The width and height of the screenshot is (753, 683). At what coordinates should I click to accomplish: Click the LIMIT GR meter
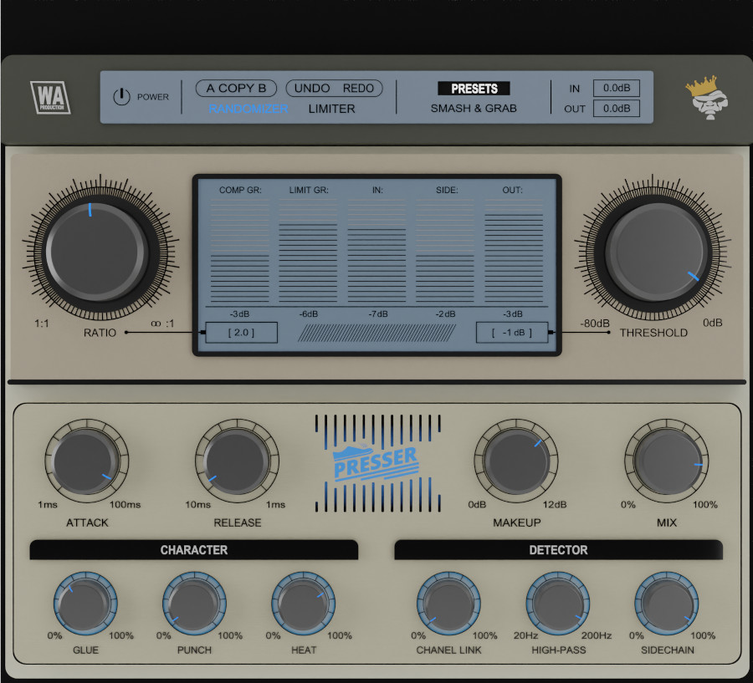coord(308,251)
